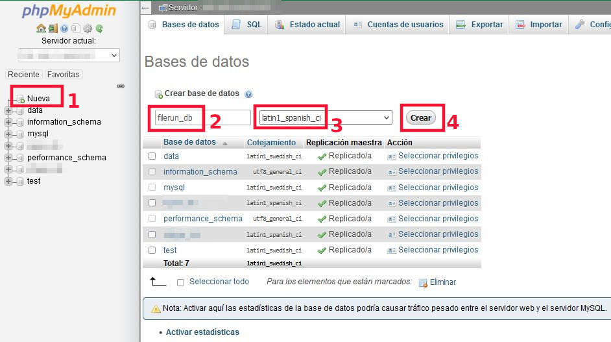The image size is (611, 342).
Task: Open the Cuentas de usuarios tab
Action: pyautogui.click(x=398, y=25)
